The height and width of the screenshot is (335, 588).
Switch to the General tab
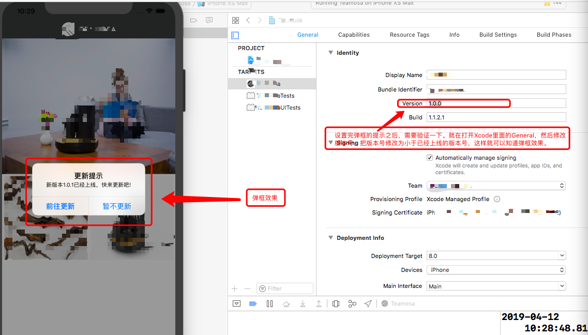(308, 35)
